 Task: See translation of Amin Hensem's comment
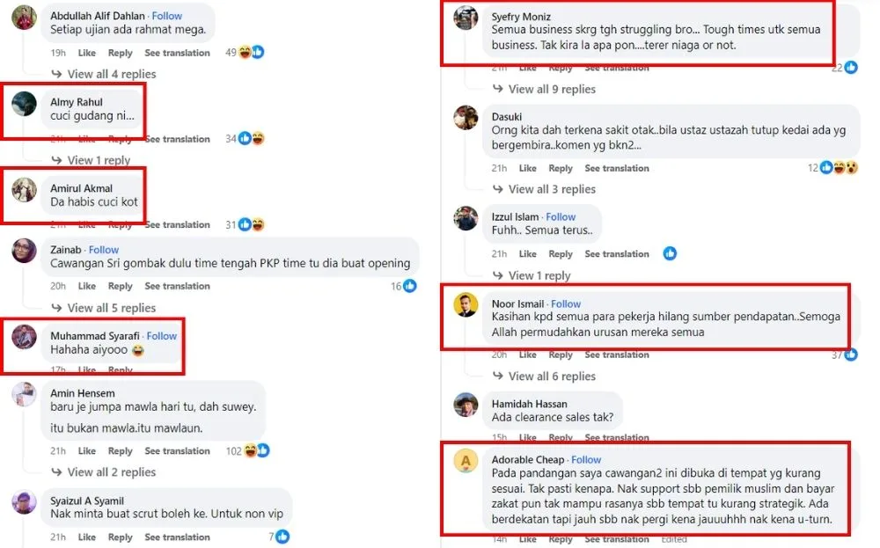tap(177, 451)
